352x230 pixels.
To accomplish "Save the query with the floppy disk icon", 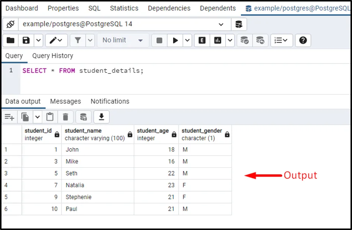I will tap(26, 40).
